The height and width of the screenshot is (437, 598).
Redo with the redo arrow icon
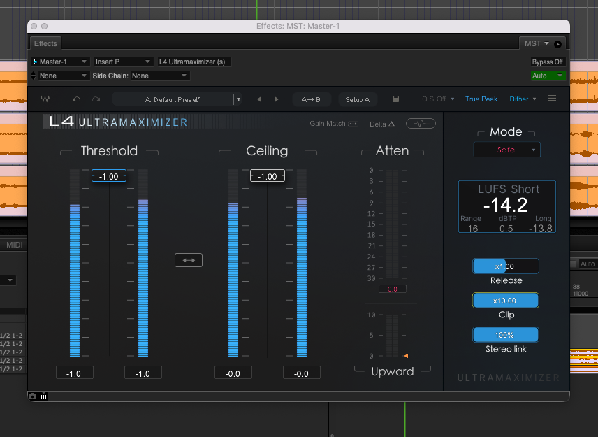click(96, 99)
